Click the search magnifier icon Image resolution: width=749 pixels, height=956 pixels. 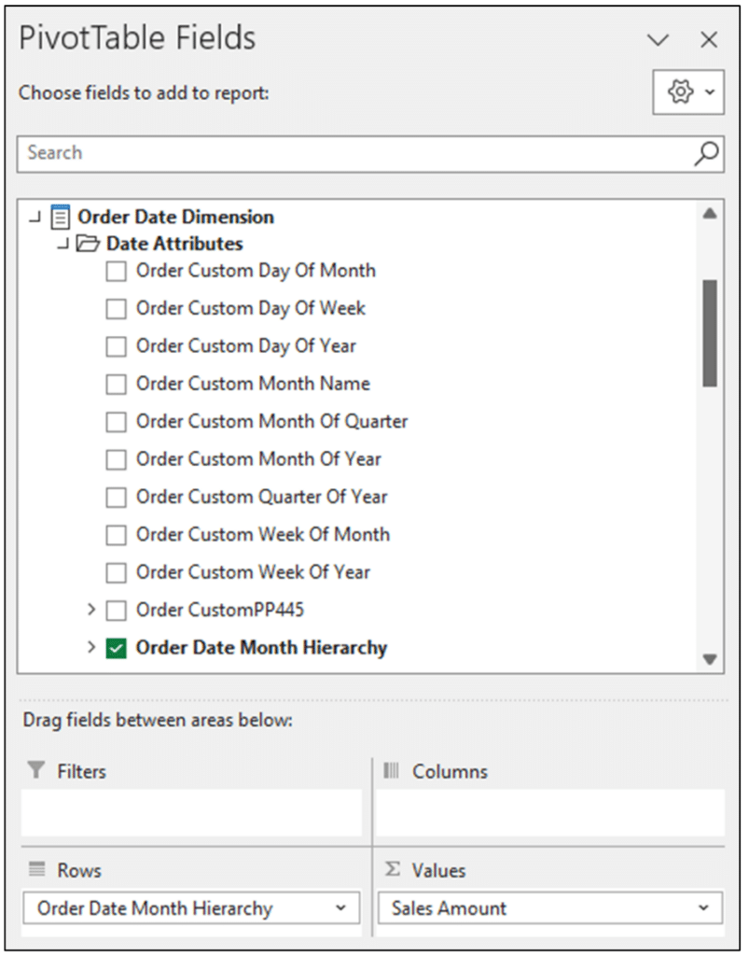click(709, 152)
